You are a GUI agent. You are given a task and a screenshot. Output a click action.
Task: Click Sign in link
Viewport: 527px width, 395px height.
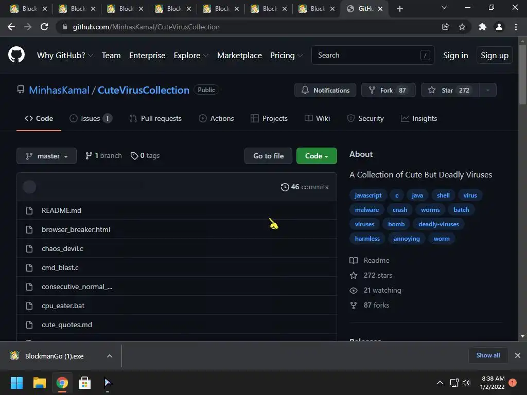[x=455, y=56]
